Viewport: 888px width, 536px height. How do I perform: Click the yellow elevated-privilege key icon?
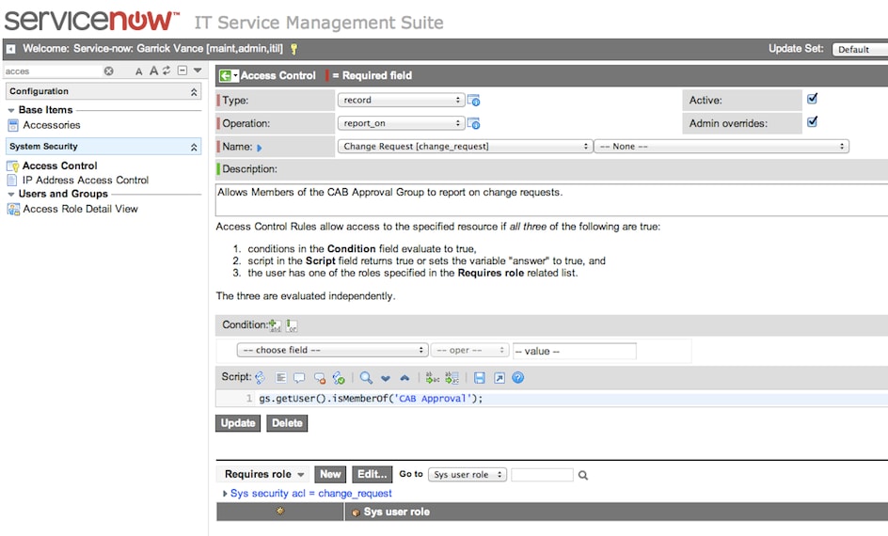click(x=293, y=49)
